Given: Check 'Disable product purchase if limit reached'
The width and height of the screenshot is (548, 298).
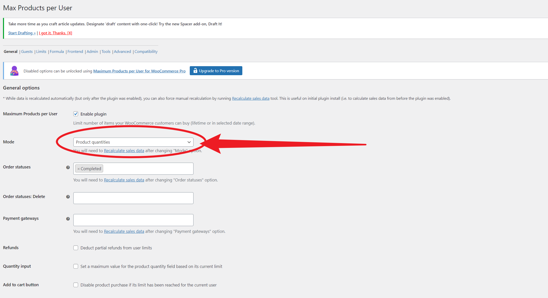Looking at the screenshot, I should [x=76, y=285].
